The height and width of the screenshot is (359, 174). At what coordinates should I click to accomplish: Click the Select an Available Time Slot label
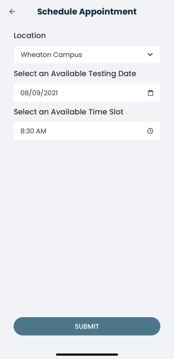(69, 112)
